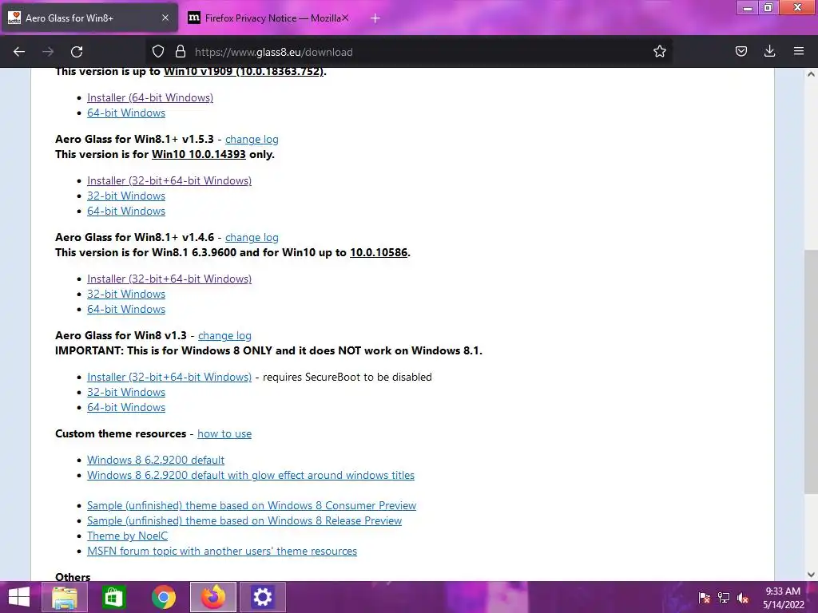Download v1.3 installer requiring SecureBoot disabled
Screen dimensions: 818x613
[x=169, y=377]
